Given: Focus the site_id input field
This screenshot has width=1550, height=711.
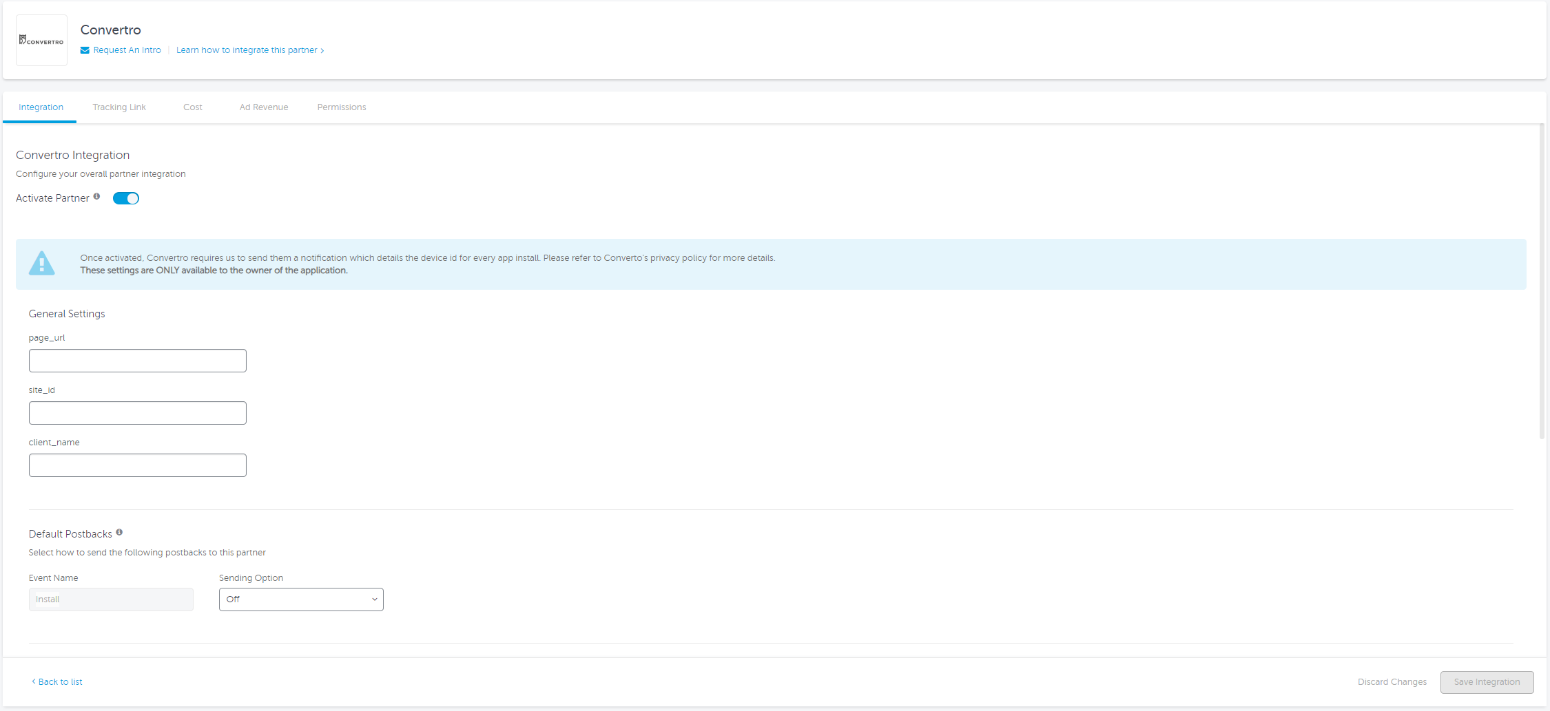Looking at the screenshot, I should tap(138, 413).
